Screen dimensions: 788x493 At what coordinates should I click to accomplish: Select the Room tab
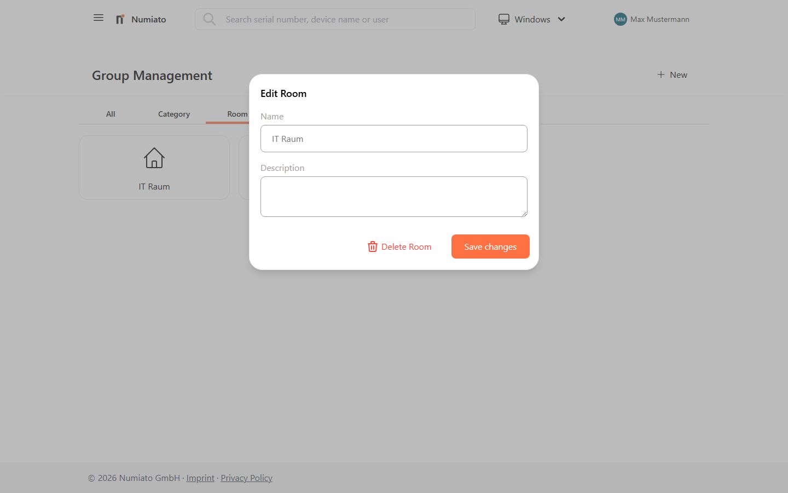click(236, 114)
